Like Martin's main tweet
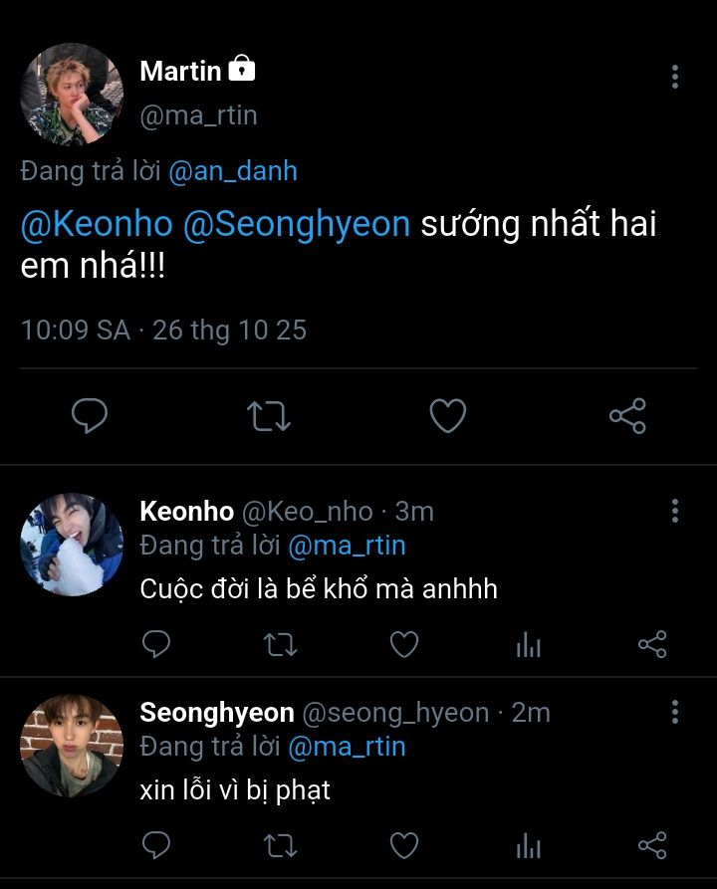The width and height of the screenshot is (717, 889). pyautogui.click(x=447, y=415)
